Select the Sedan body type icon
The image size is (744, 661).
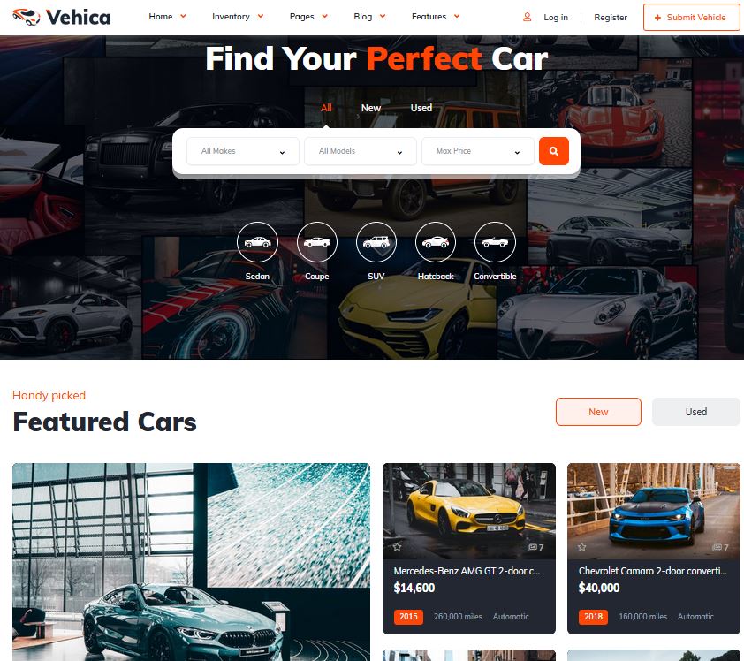[x=257, y=242]
